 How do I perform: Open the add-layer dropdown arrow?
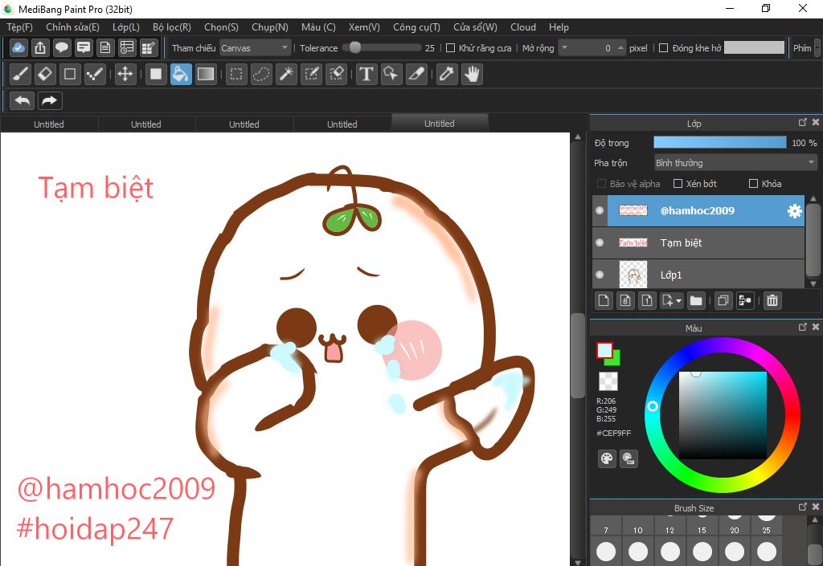[678, 301]
